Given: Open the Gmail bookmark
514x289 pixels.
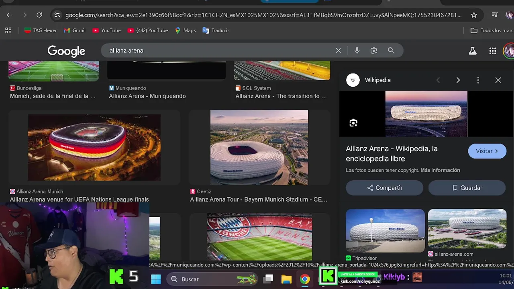Looking at the screenshot, I should coord(75,31).
